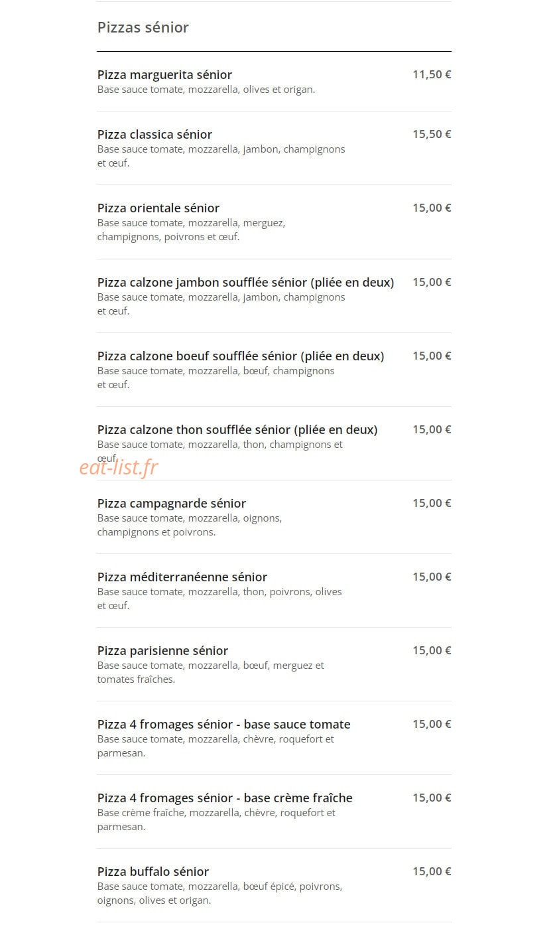Click the Pizza parisienne ingredients description
This screenshot has width=555, height=925.
[x=211, y=672]
